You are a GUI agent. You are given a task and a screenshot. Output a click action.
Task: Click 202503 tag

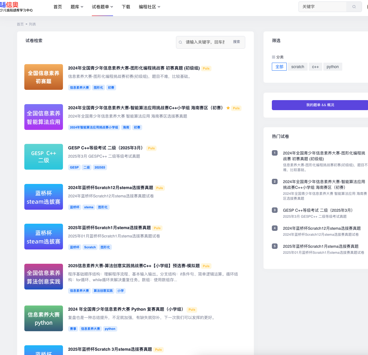[x=100, y=167]
